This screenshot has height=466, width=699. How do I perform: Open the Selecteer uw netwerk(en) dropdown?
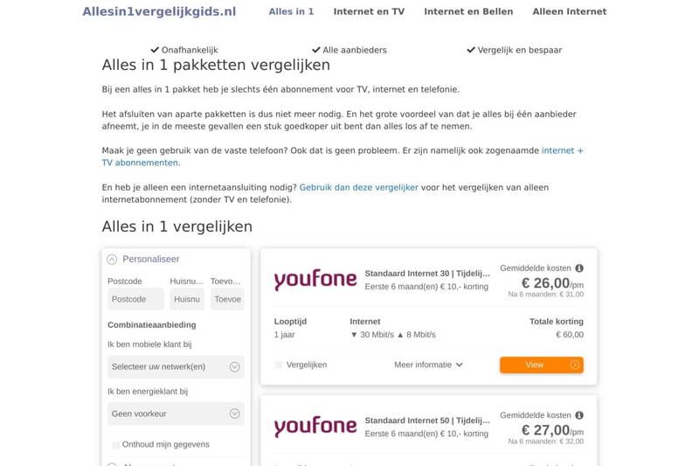point(176,367)
